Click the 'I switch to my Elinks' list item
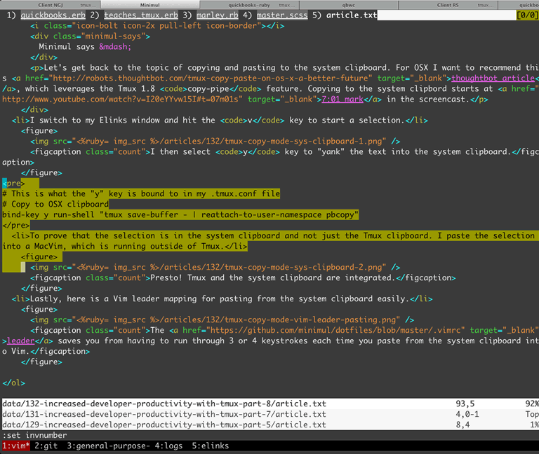 (220, 121)
